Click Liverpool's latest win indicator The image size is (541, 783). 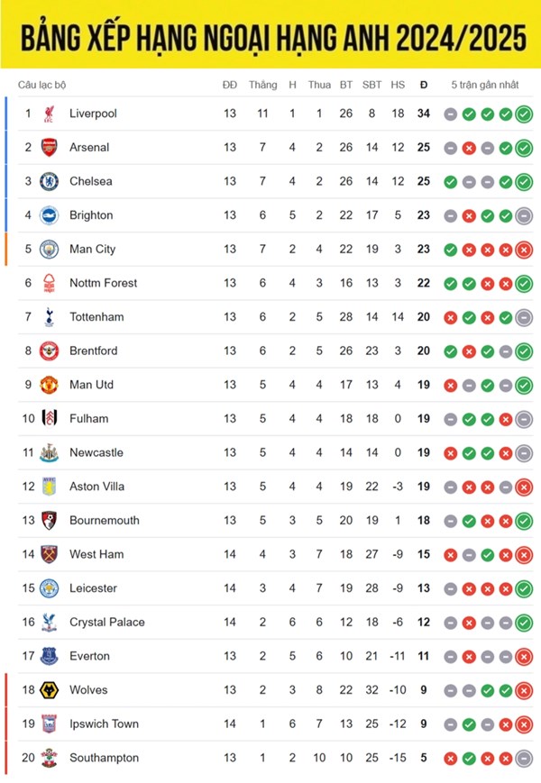[x=524, y=114]
